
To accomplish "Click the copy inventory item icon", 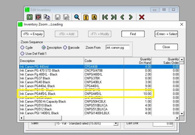I will tap(47, 17).
